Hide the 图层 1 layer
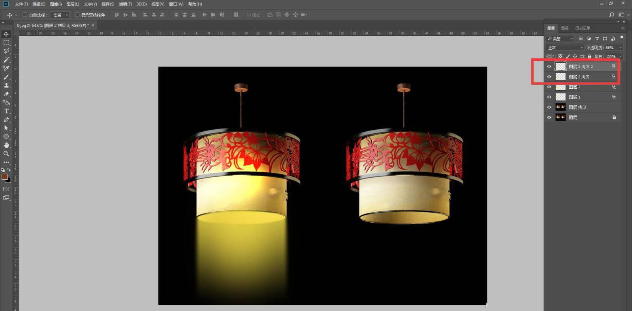 pyautogui.click(x=549, y=97)
